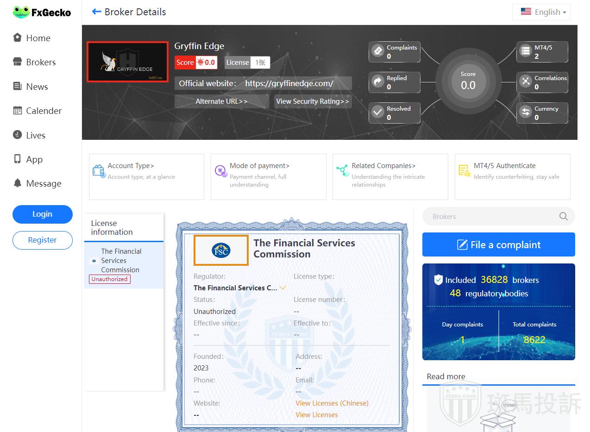This screenshot has height=432, width=590.
Task: Open Brokers in the sidebar
Action: click(41, 62)
